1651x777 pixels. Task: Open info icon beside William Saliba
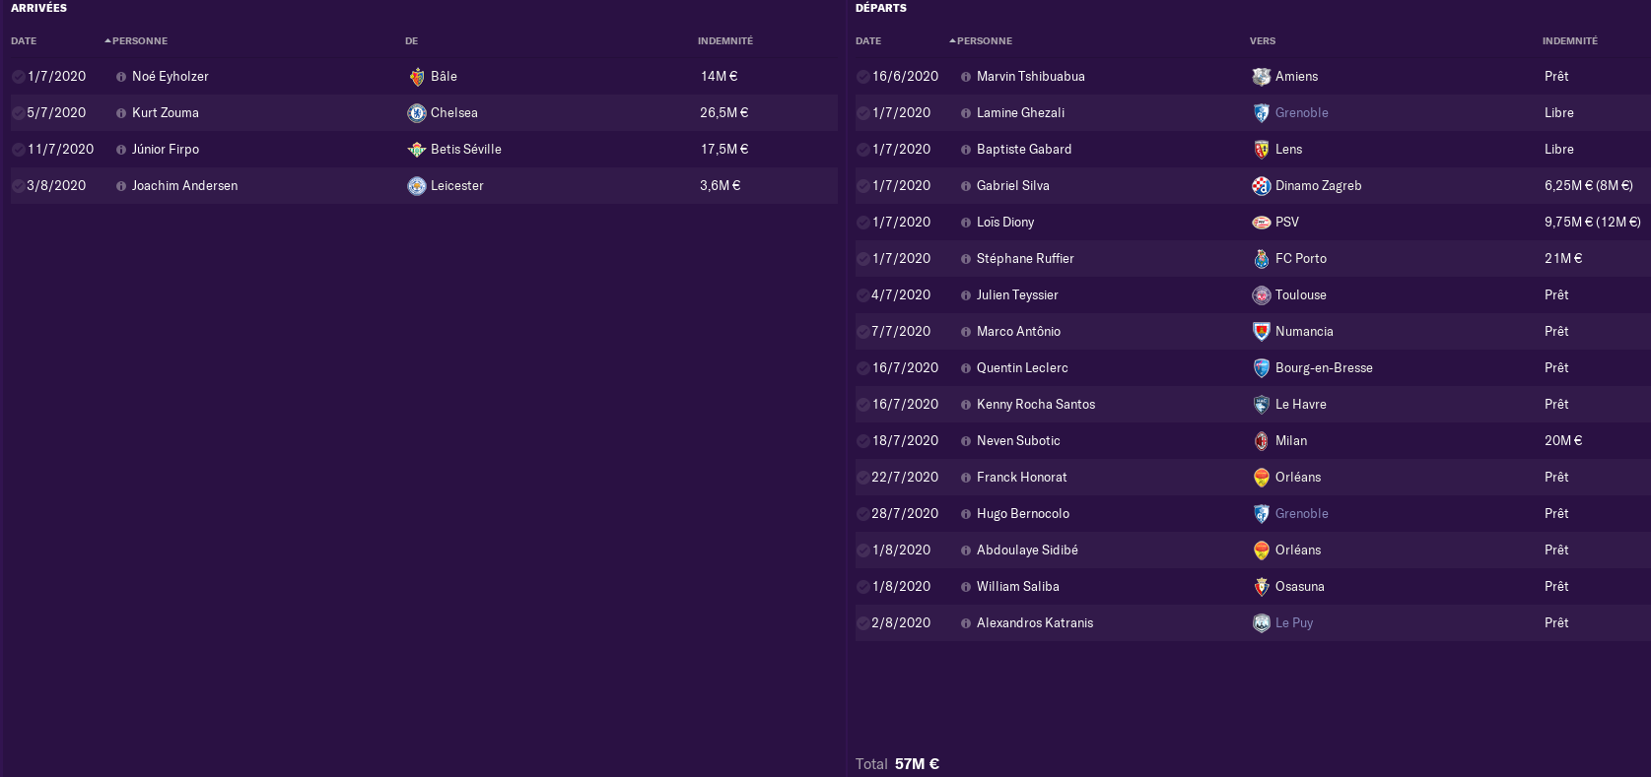pyautogui.click(x=966, y=587)
